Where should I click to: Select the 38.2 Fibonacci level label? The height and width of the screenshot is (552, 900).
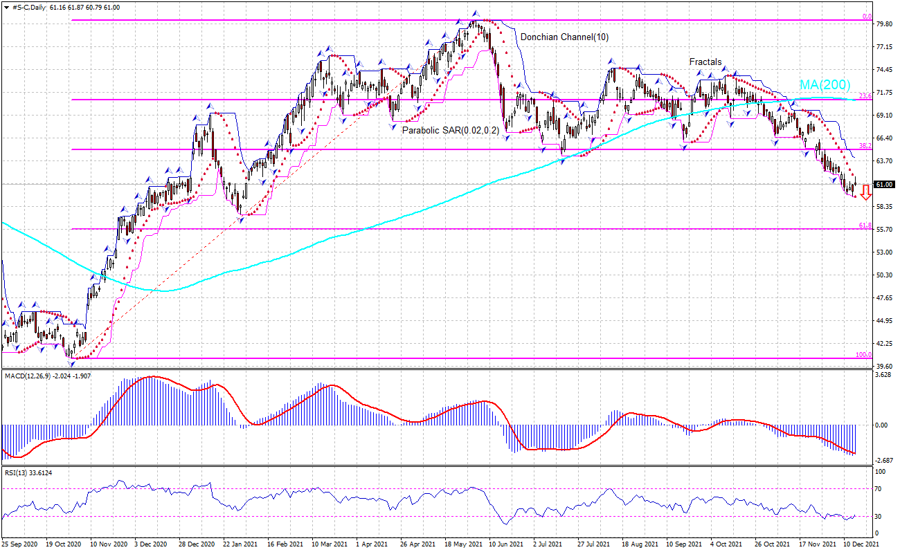(x=865, y=146)
